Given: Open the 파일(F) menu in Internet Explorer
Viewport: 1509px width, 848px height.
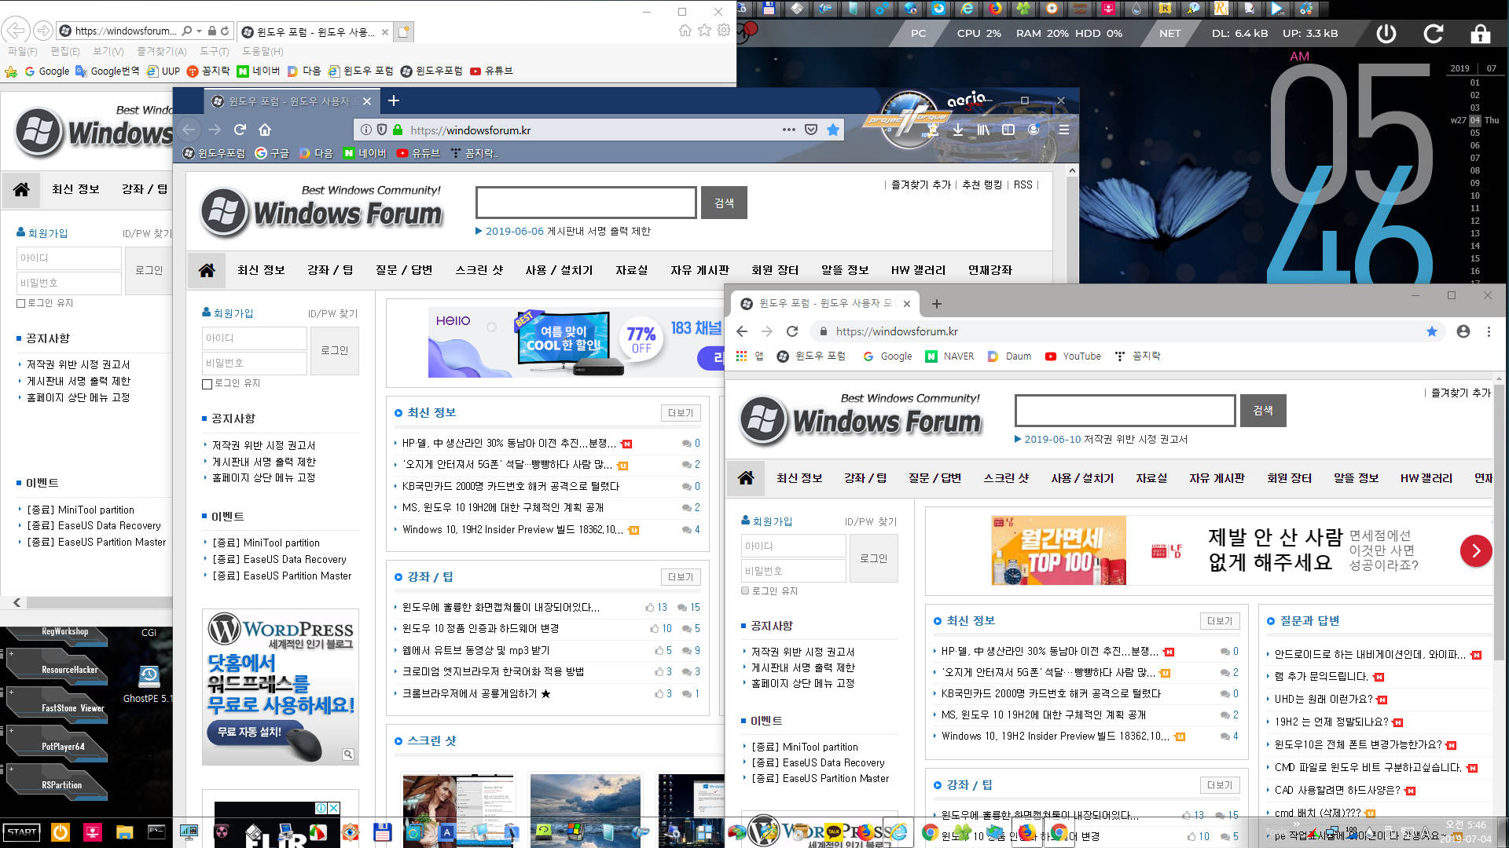Looking at the screenshot, I should (x=22, y=51).
